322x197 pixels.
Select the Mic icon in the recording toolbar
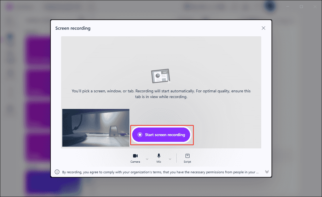tap(159, 156)
